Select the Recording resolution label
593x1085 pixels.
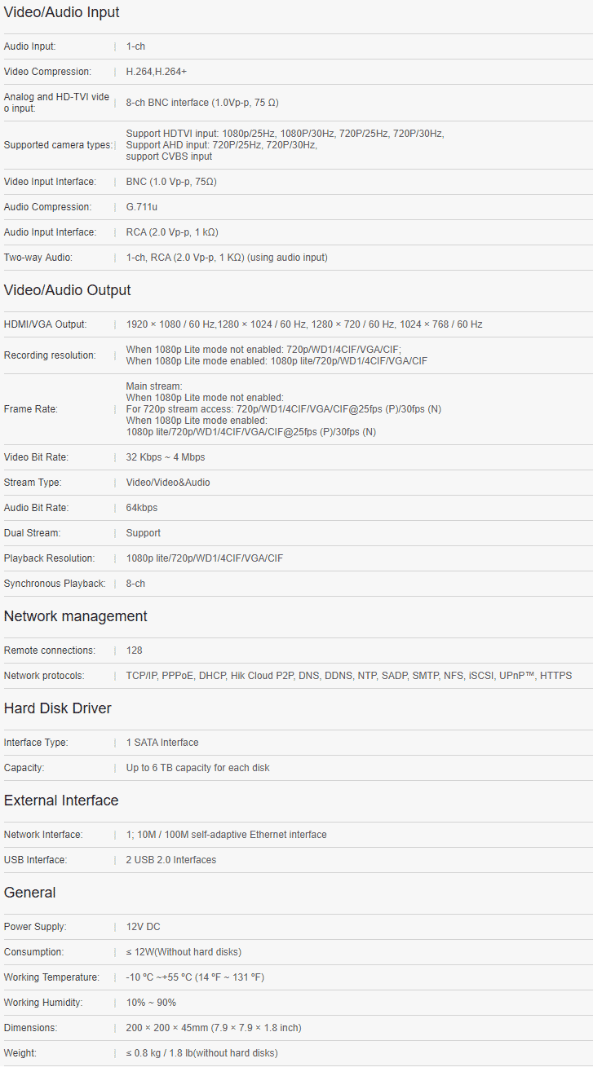click(50, 355)
